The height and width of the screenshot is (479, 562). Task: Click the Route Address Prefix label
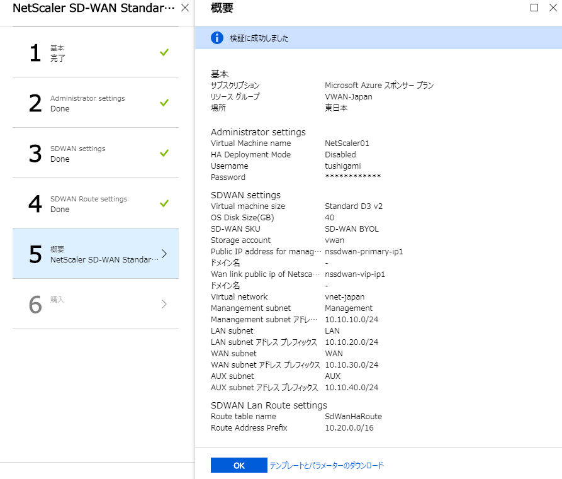pyautogui.click(x=249, y=428)
